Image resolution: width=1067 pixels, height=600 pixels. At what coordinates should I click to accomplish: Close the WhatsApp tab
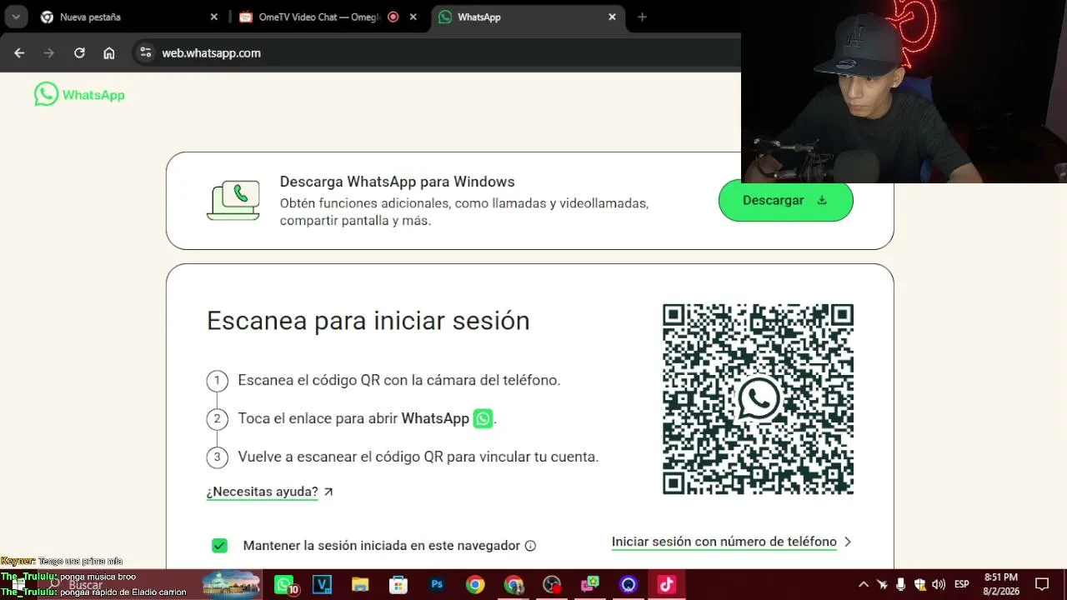612,17
